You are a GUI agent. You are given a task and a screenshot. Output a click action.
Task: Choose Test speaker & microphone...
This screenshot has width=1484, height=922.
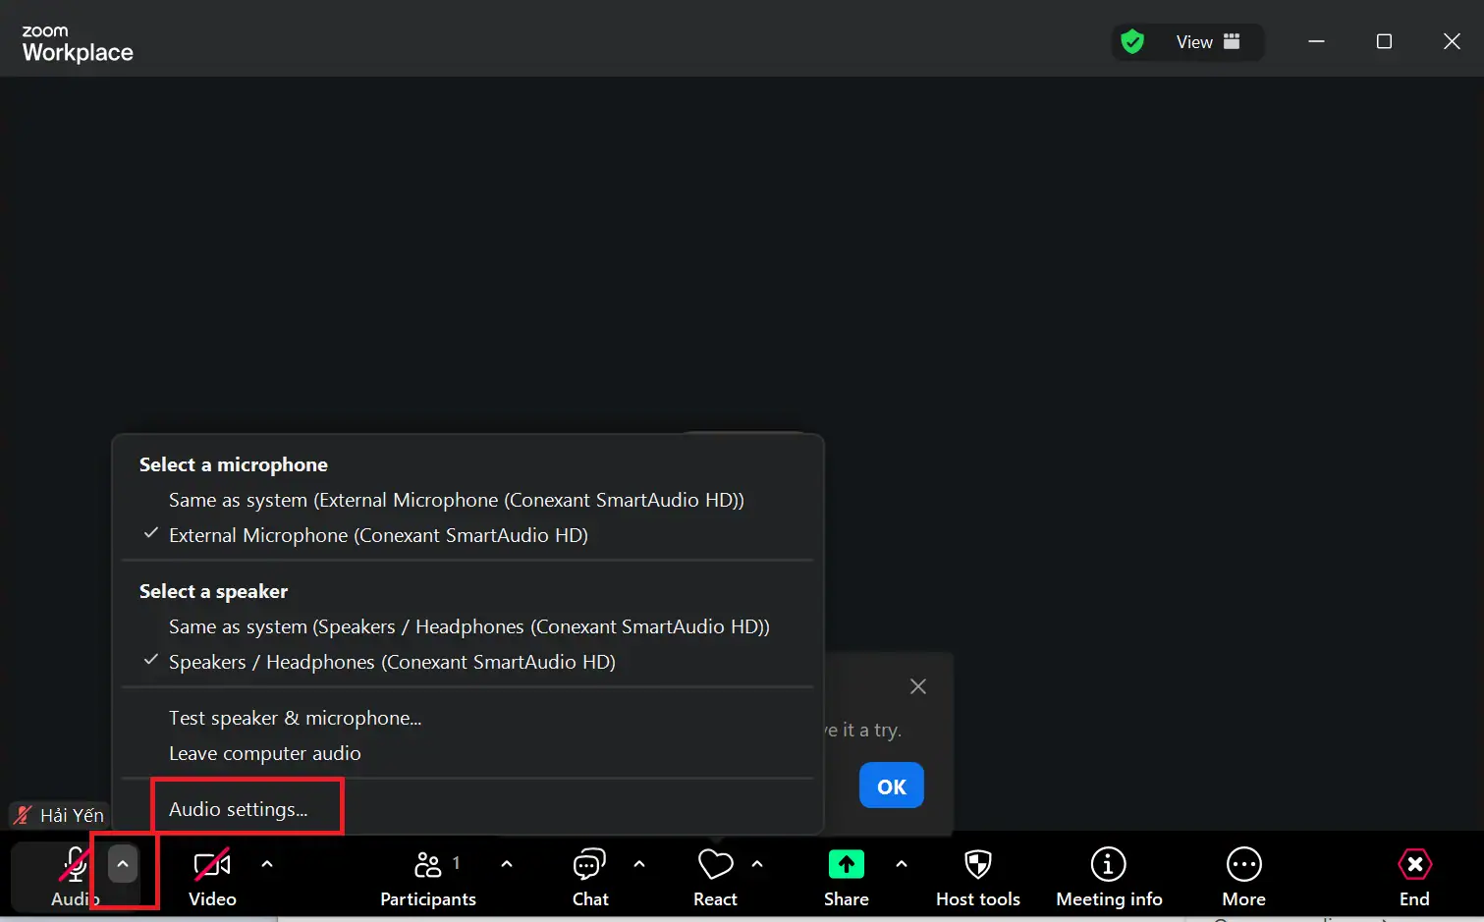[295, 718]
